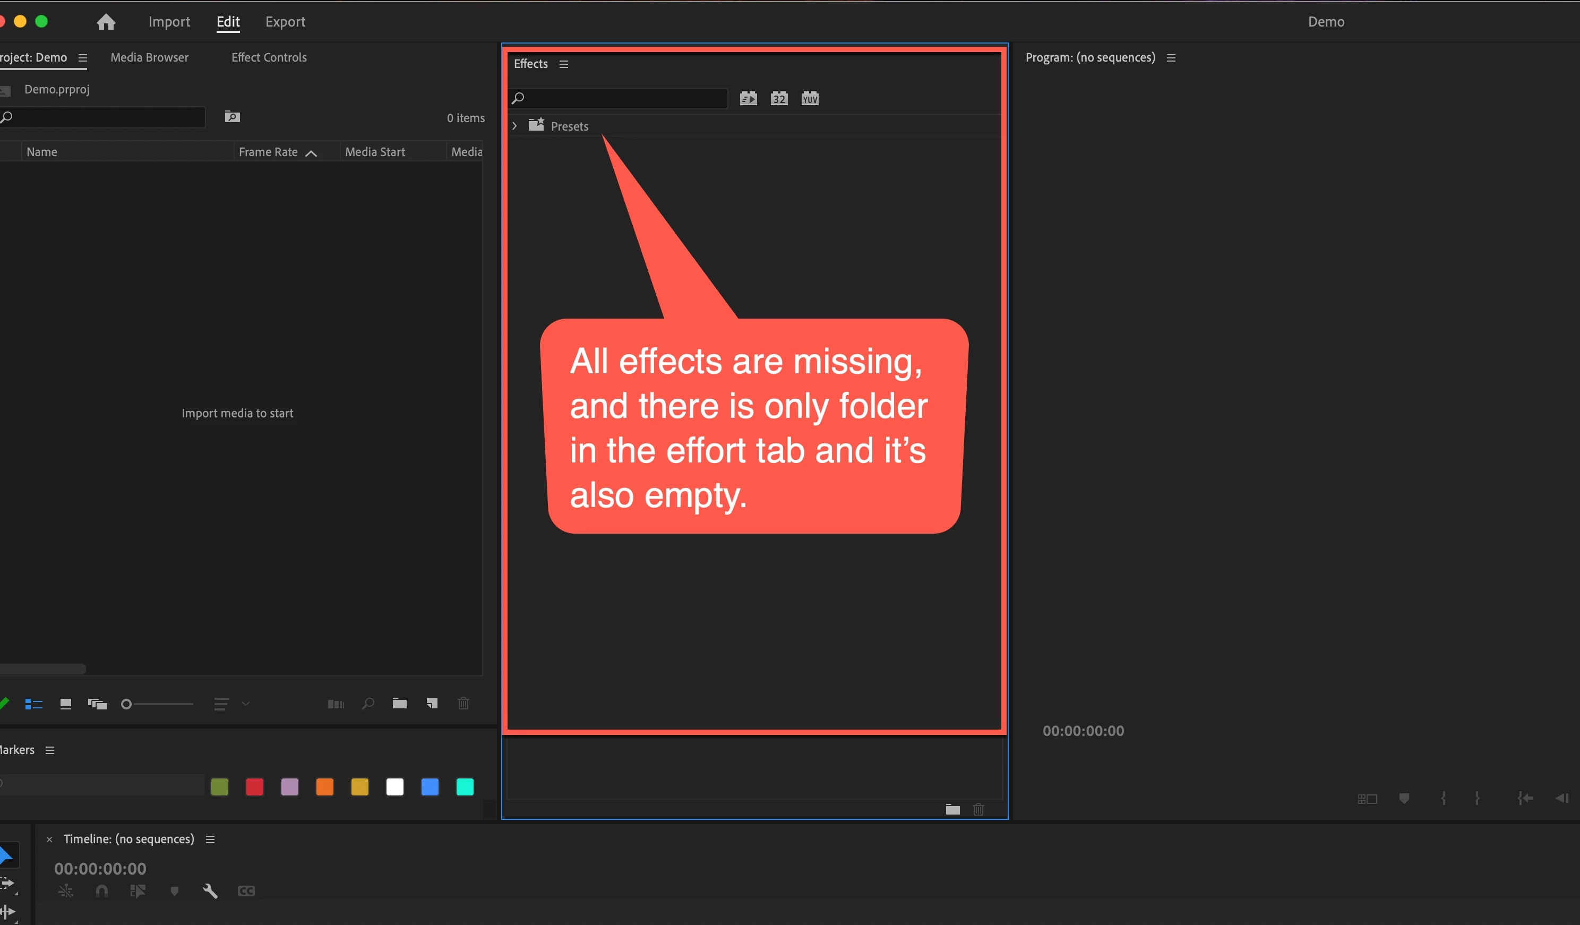Open Timeline panel menu

[x=211, y=839]
